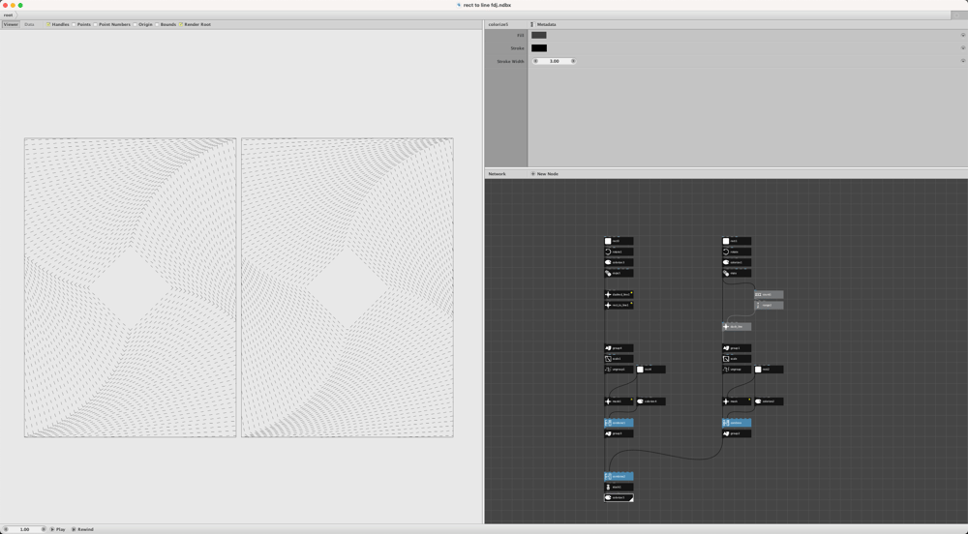
Task: Enable the Origin checkbox
Action: pyautogui.click(x=135, y=24)
